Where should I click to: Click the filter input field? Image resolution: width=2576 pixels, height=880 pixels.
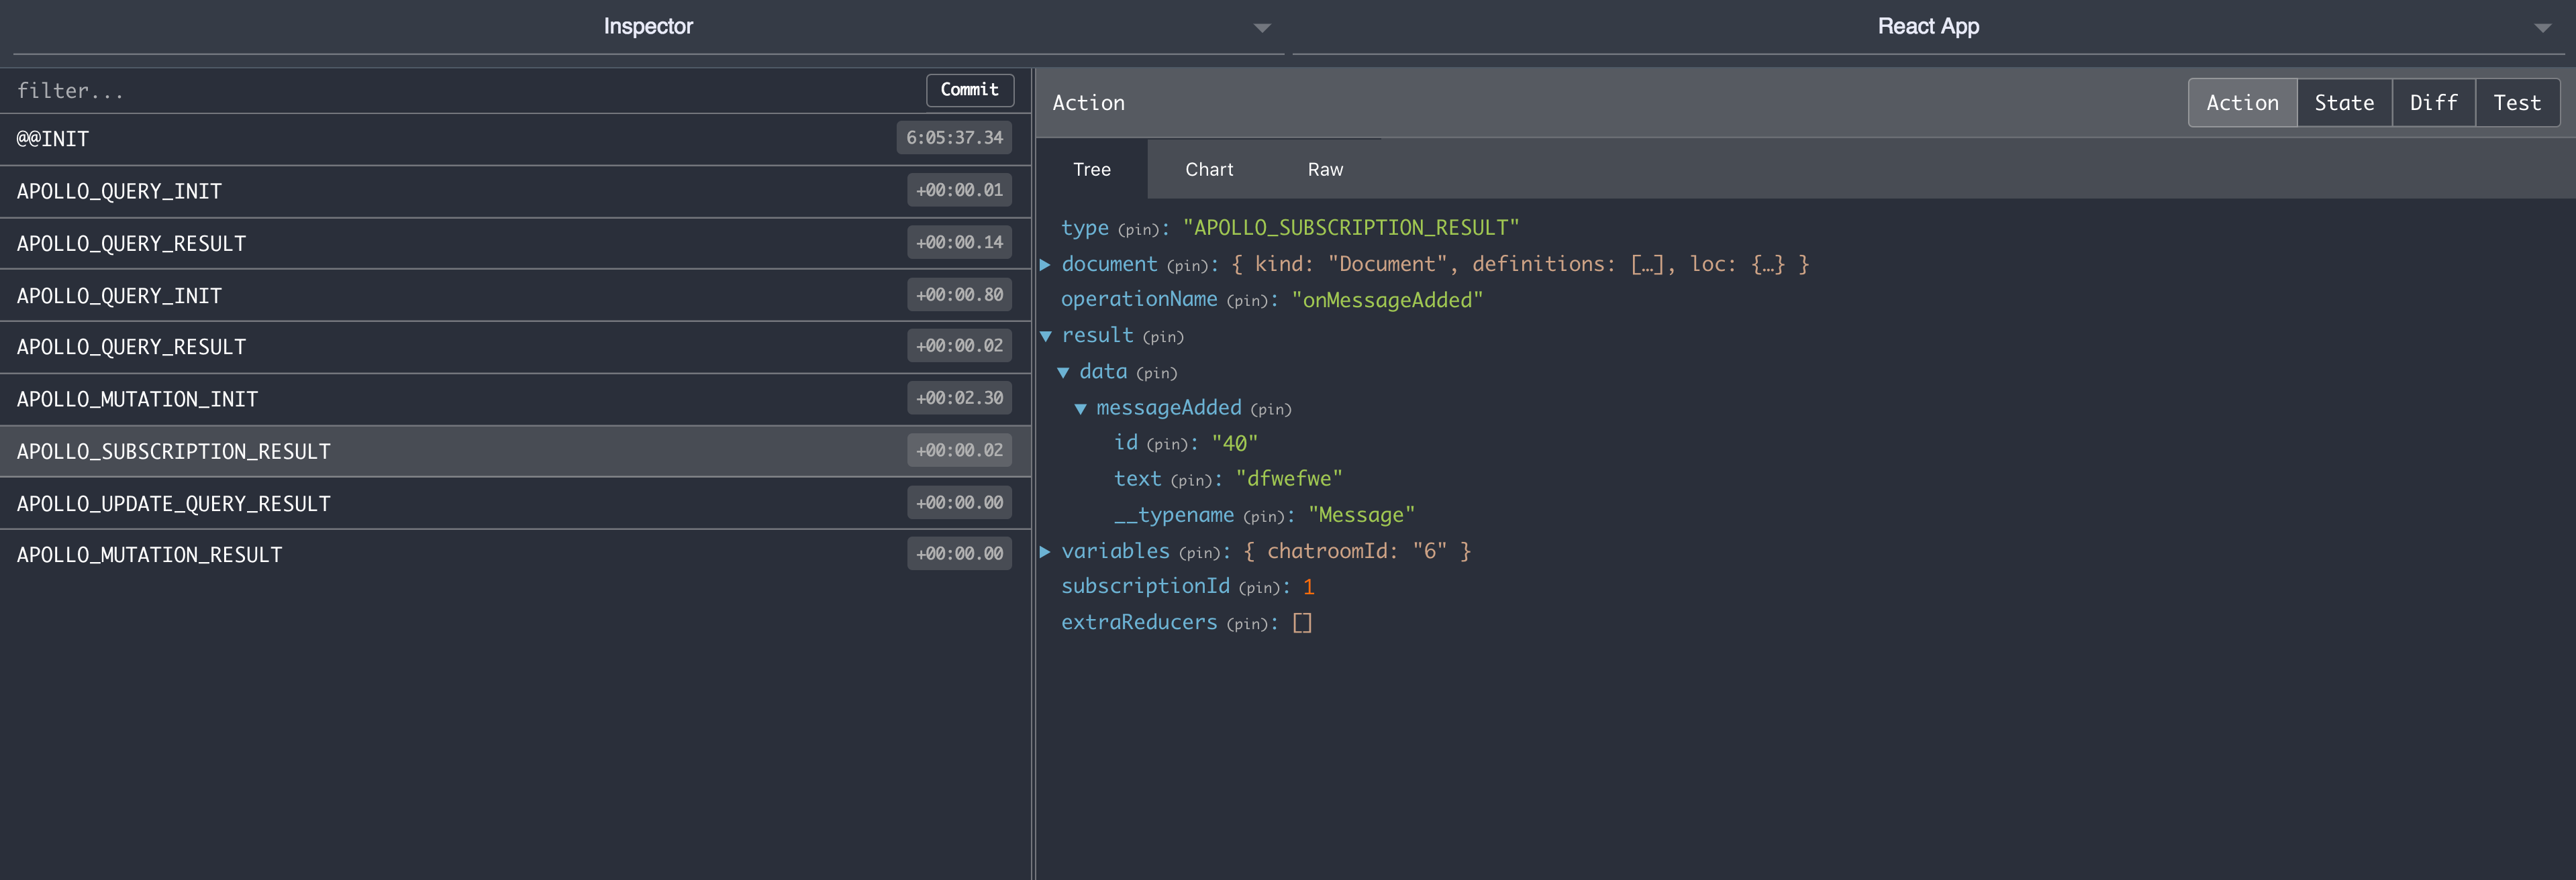click(x=460, y=91)
